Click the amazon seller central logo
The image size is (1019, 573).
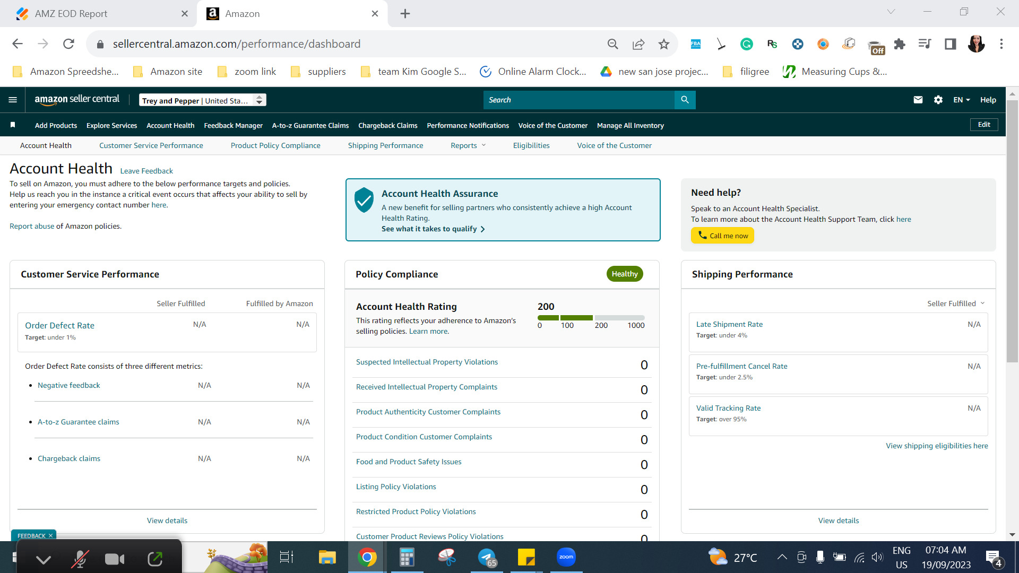click(77, 100)
